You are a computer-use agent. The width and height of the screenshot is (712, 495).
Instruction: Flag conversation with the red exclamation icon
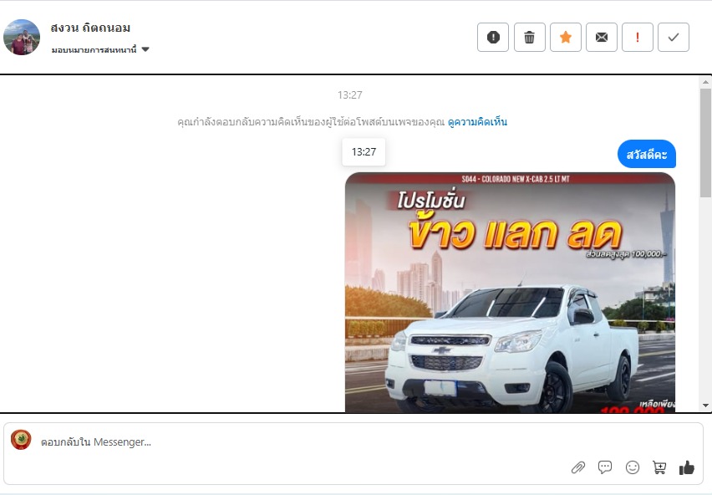[x=637, y=38]
